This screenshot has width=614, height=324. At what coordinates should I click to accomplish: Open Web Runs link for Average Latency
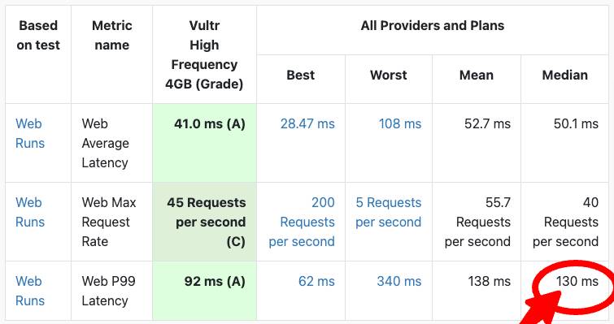point(30,133)
